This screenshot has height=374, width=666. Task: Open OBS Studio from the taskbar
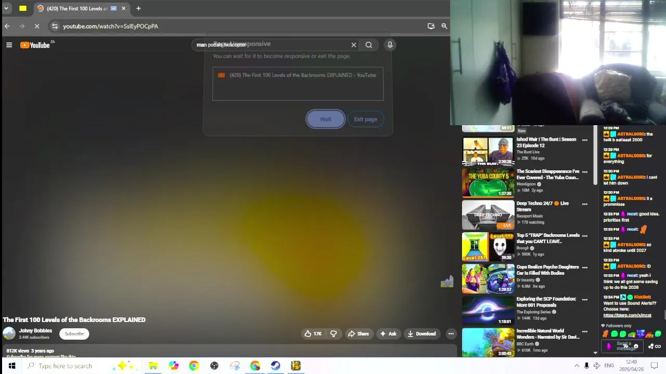point(214,366)
